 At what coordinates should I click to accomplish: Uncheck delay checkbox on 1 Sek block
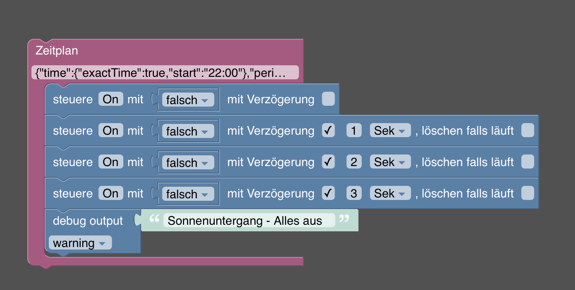click(328, 131)
